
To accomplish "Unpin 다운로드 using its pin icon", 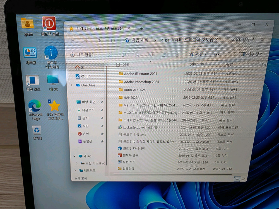I will (x=102, y=110).
